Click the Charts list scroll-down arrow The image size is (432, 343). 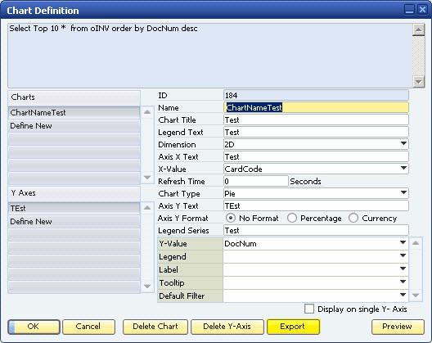click(147, 178)
